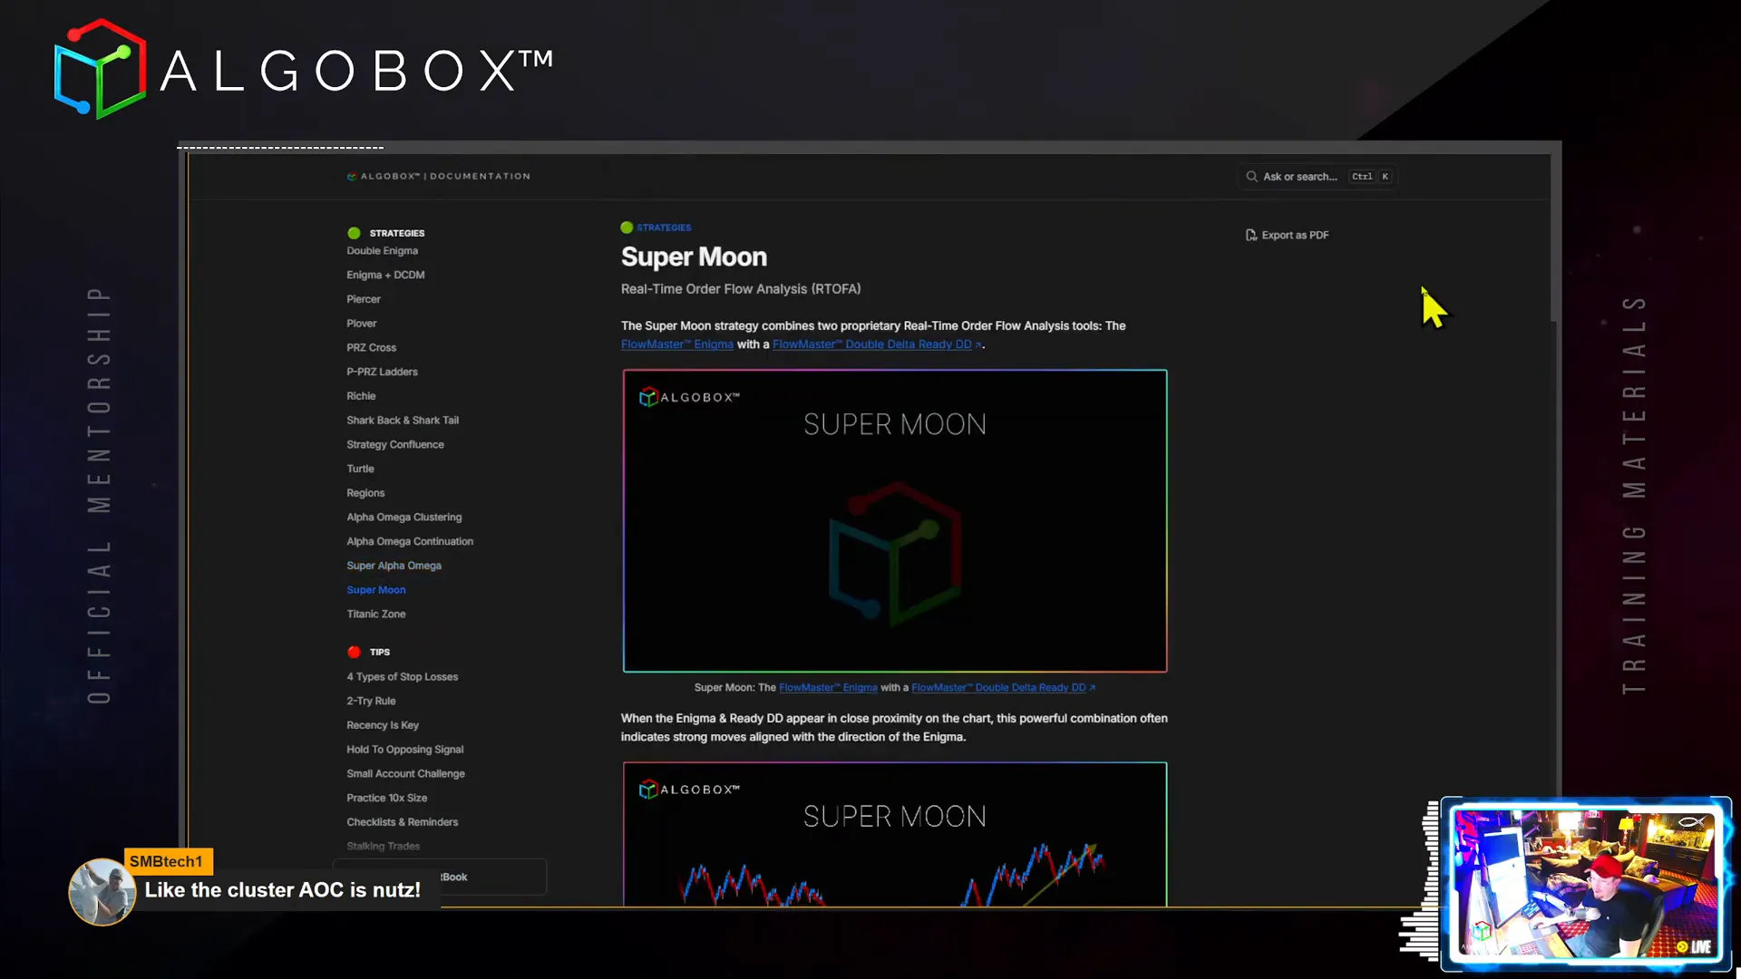The image size is (1741, 979).
Task: Open Recency Is Key tip
Action: [383, 725]
